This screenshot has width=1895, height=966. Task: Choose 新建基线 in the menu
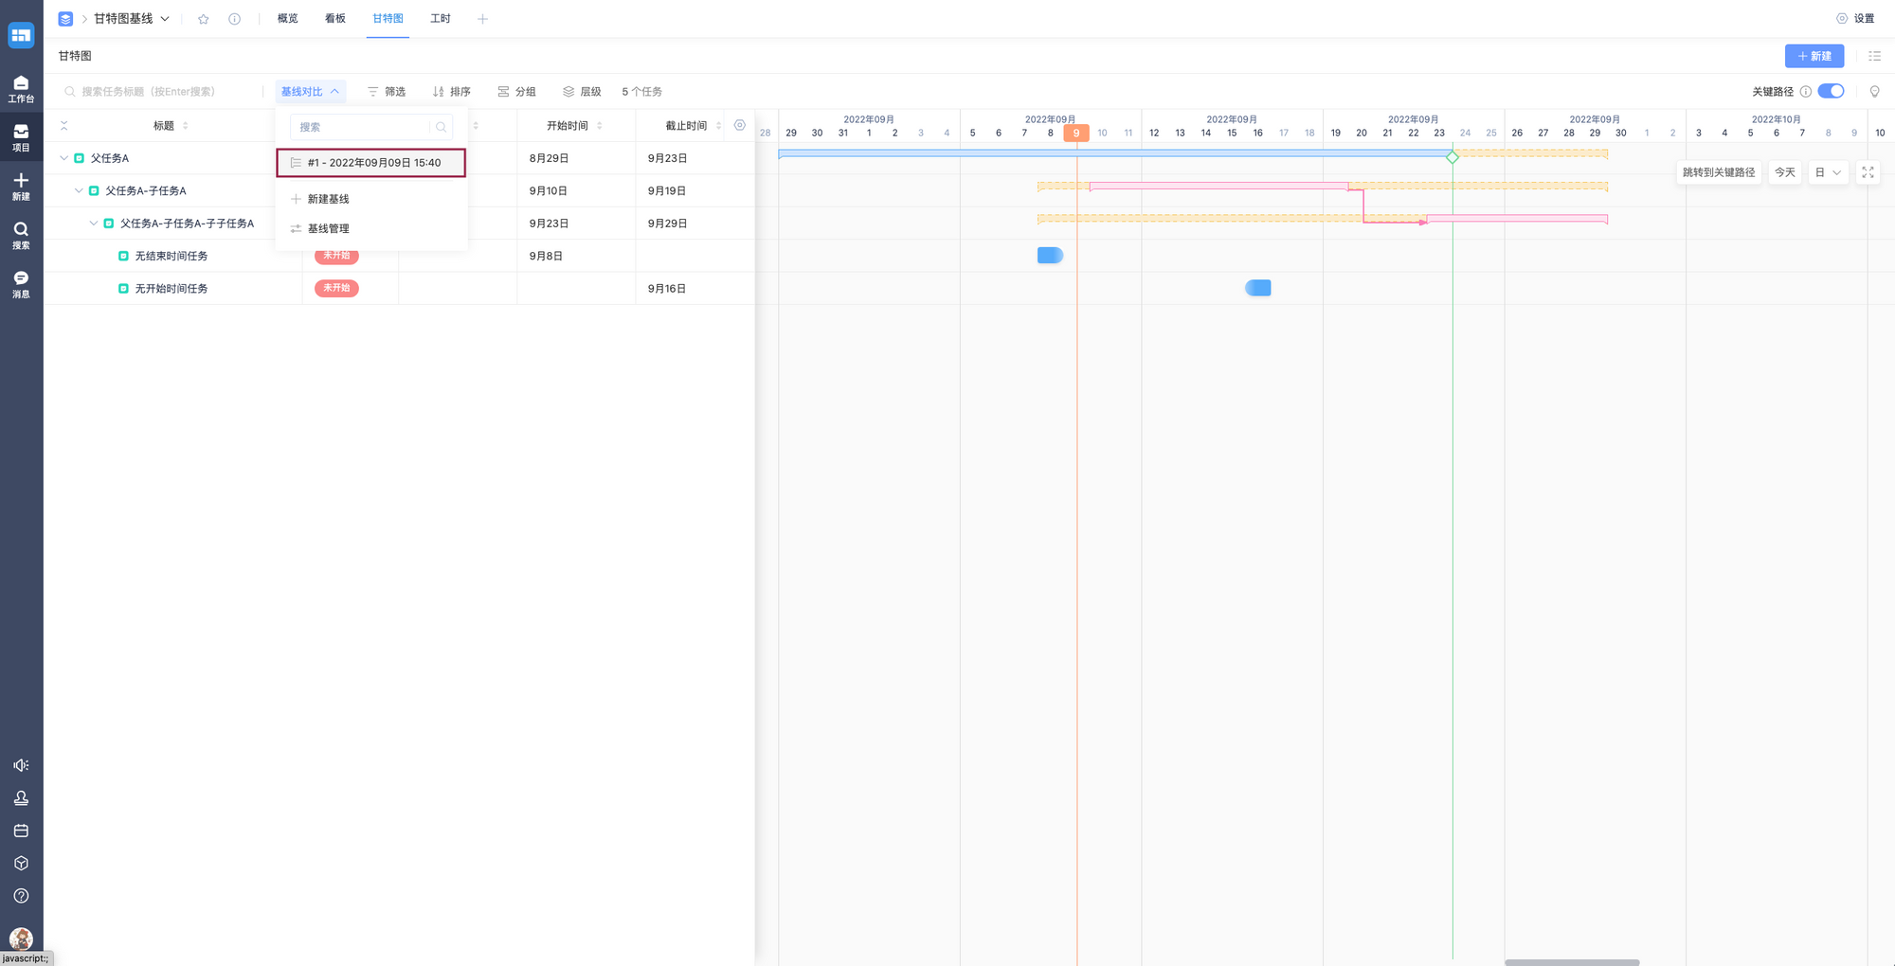pyautogui.click(x=328, y=199)
